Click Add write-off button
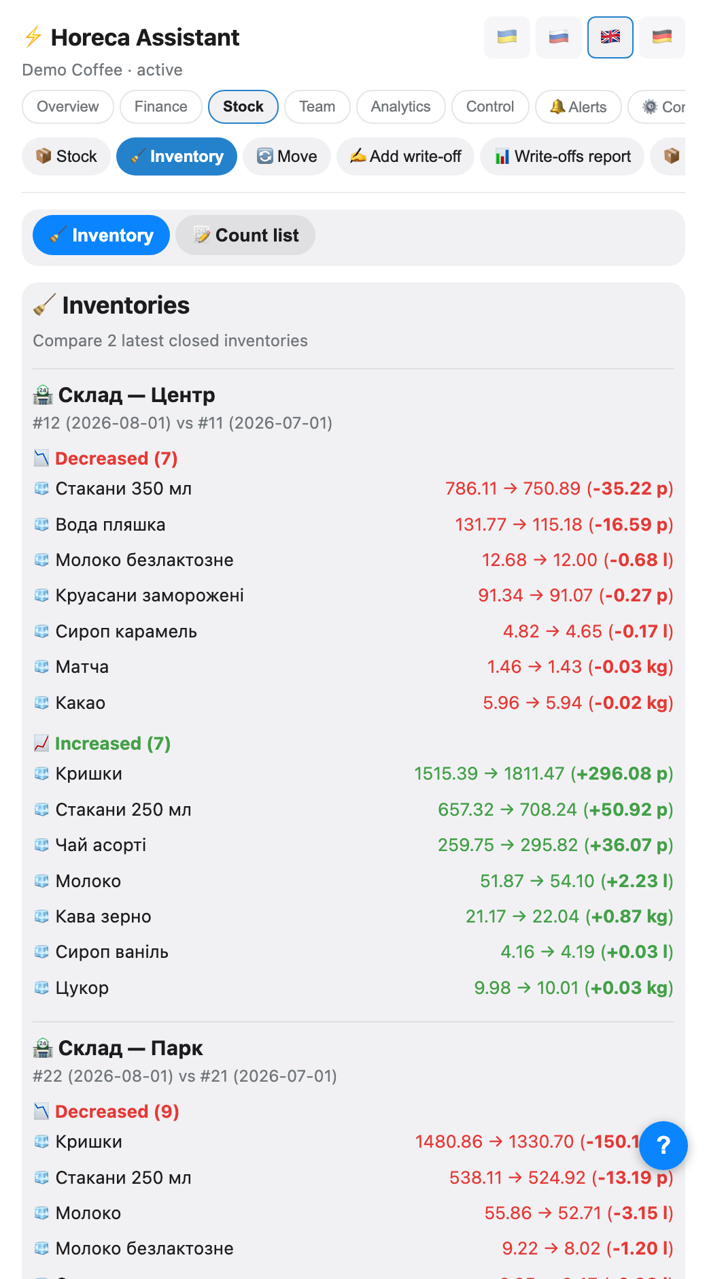The height and width of the screenshot is (1279, 707). tap(405, 156)
